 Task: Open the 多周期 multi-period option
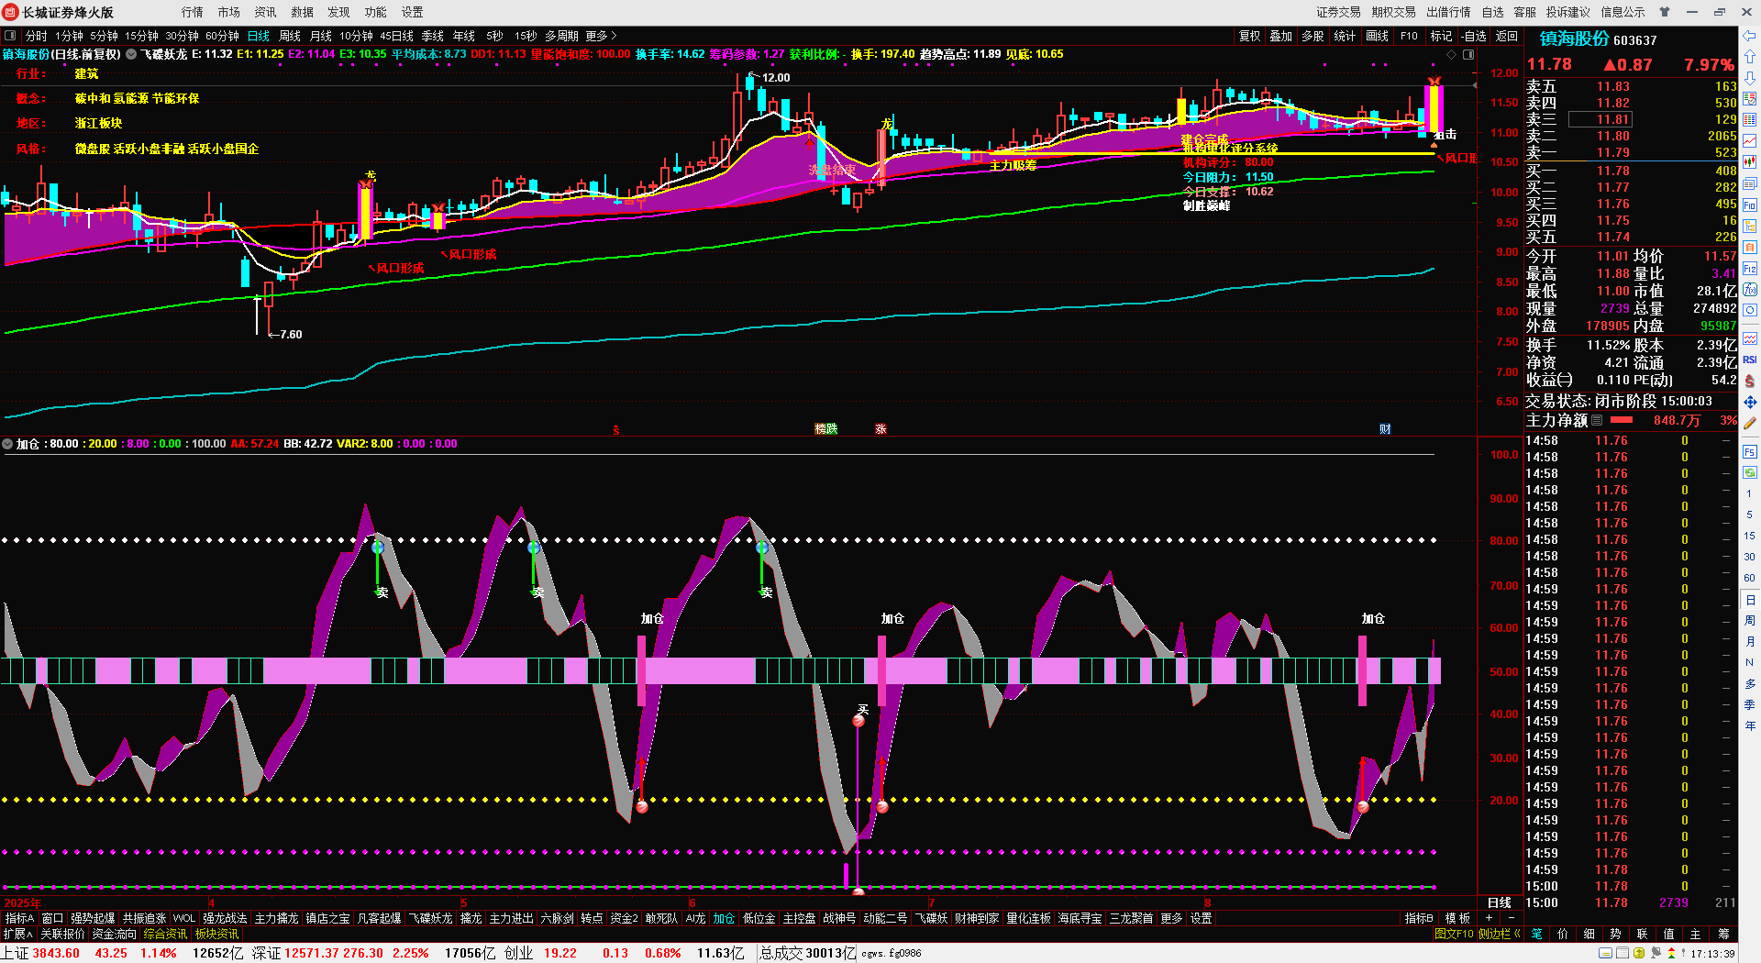coord(561,36)
